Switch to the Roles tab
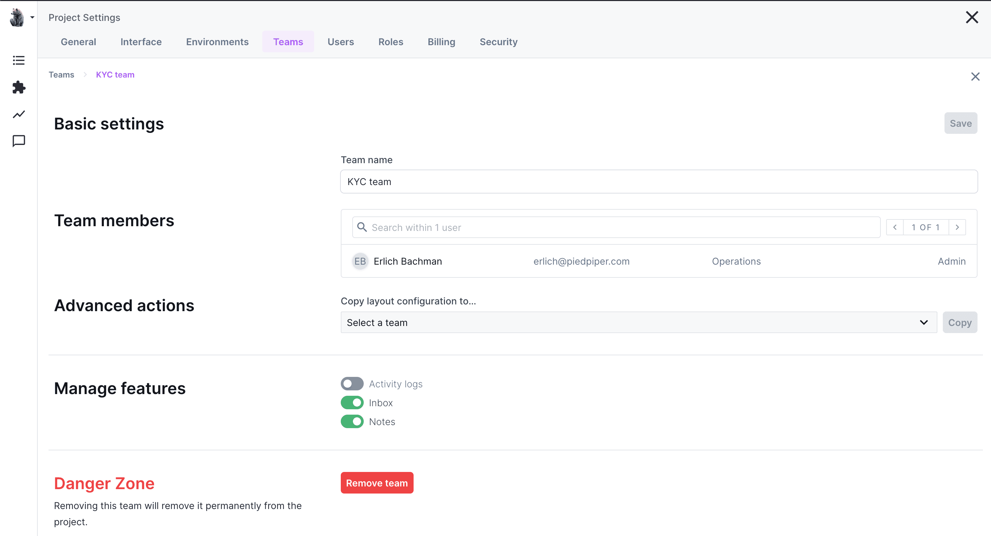This screenshot has width=991, height=536. pos(391,41)
